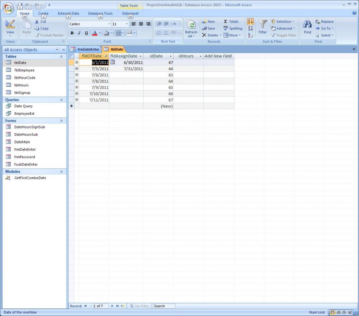The height and width of the screenshot is (316, 359).
Task: Open Advanced filter options
Action: pyautogui.click(x=283, y=28)
